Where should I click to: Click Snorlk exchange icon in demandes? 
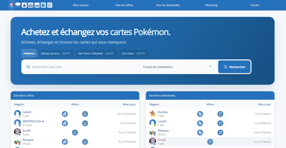[x=210, y=142]
